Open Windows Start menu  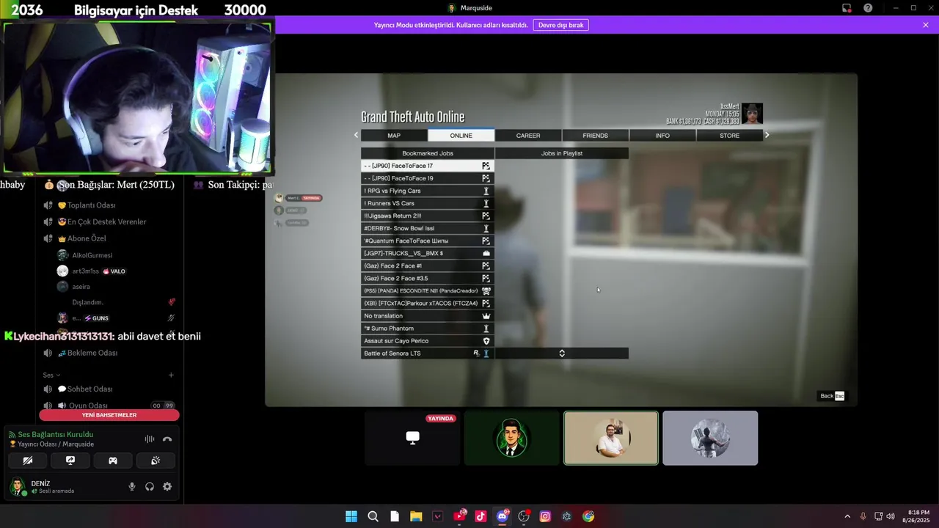pyautogui.click(x=351, y=516)
